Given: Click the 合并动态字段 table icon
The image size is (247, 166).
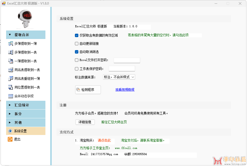Looking at the screenshot, I should pyautogui.click(x=11, y=96).
